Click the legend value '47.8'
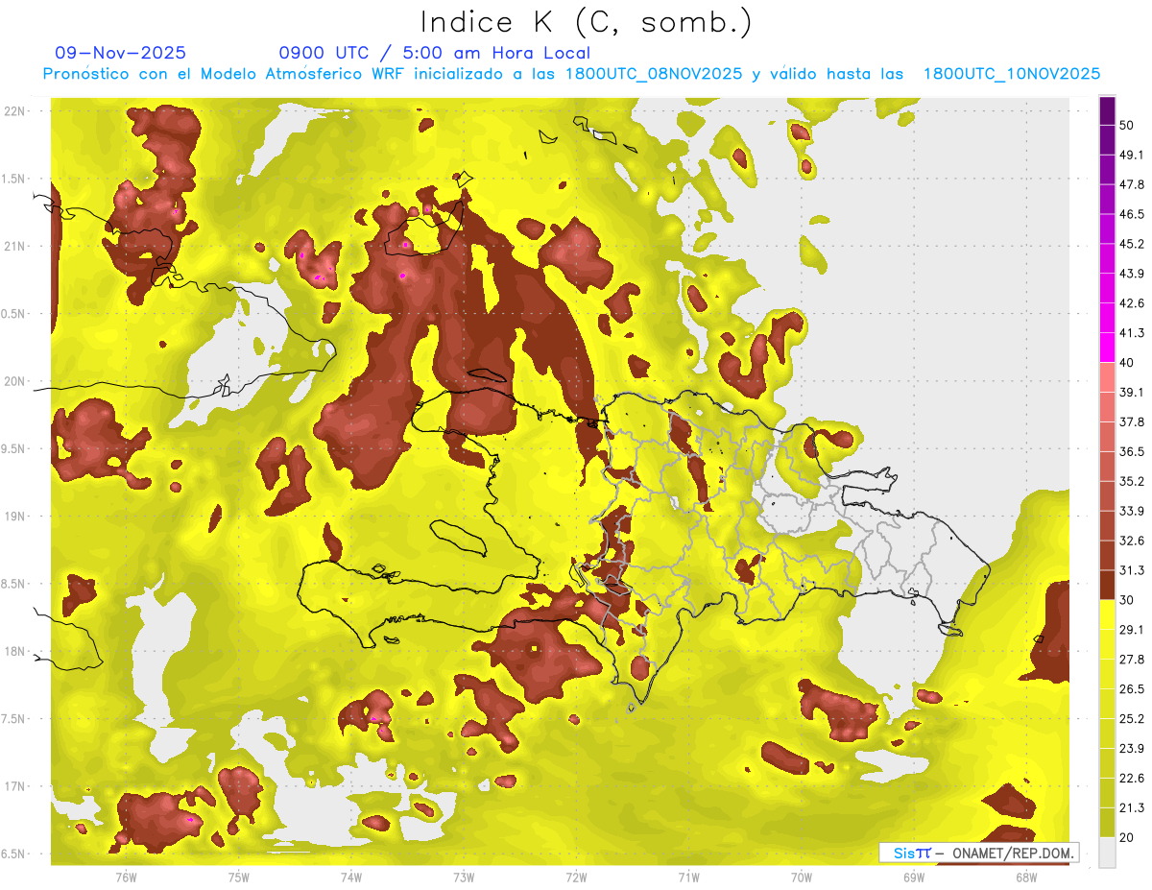Screen dimensions: 1152x890 tap(1131, 184)
